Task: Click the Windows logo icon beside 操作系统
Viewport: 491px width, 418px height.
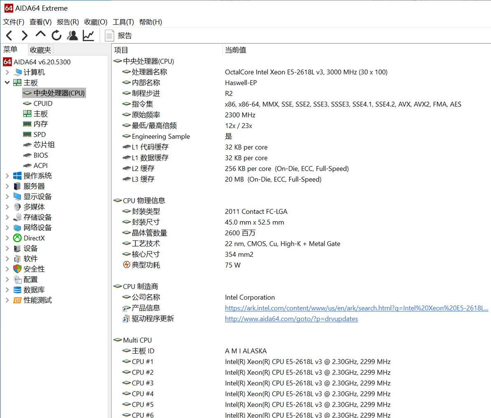Action: 18,176
